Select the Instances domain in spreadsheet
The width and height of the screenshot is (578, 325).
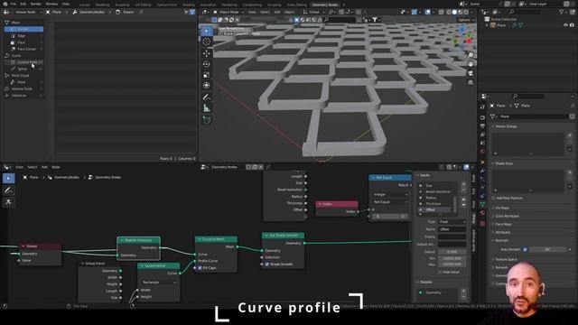(x=24, y=96)
